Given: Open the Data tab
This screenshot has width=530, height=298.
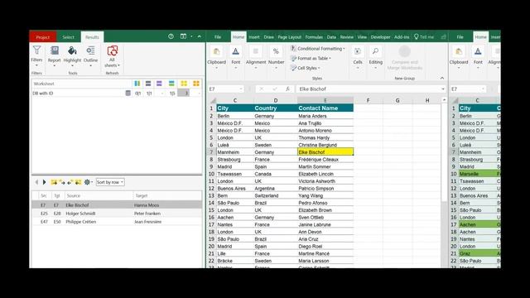Looking at the screenshot, I should (x=331, y=37).
